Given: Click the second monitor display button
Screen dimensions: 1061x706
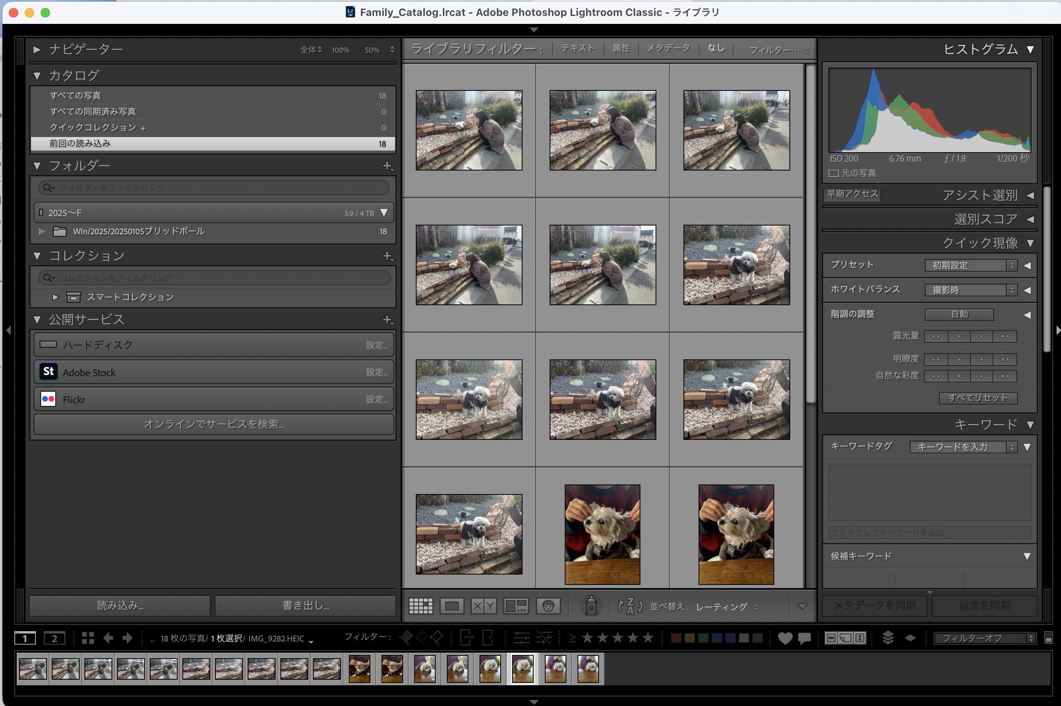Looking at the screenshot, I should tap(55, 638).
